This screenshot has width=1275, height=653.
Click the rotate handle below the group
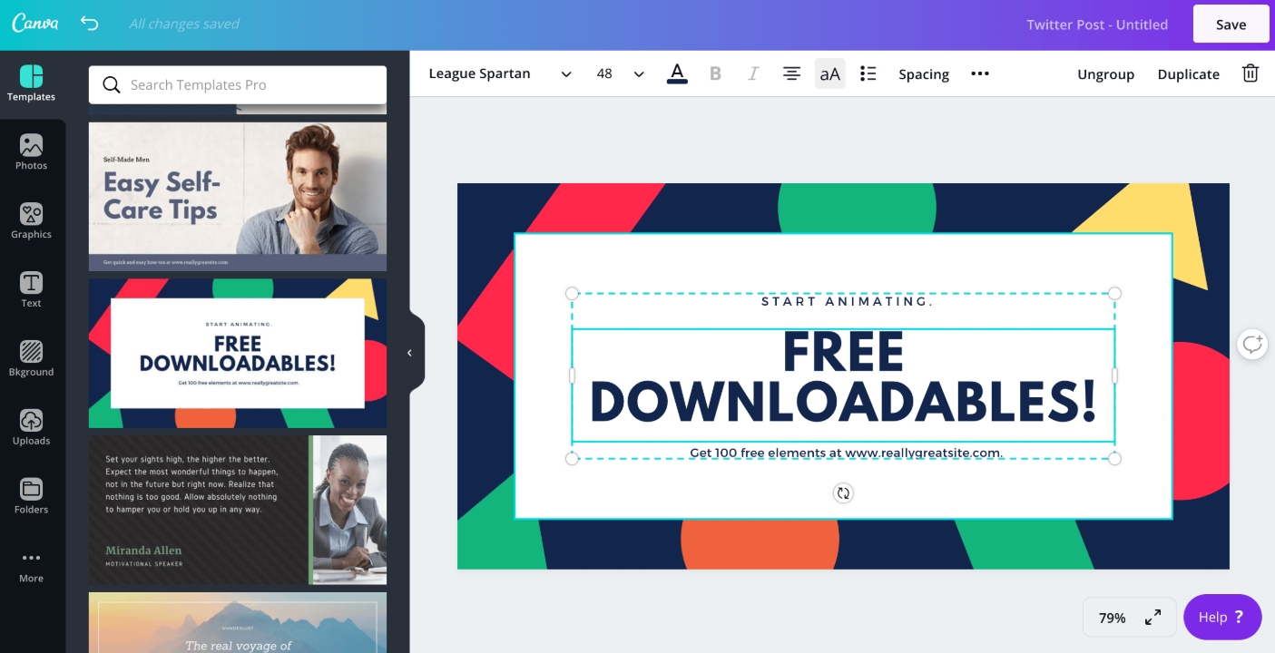pyautogui.click(x=843, y=493)
